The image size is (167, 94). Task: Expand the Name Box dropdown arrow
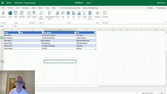(x=13, y=26)
